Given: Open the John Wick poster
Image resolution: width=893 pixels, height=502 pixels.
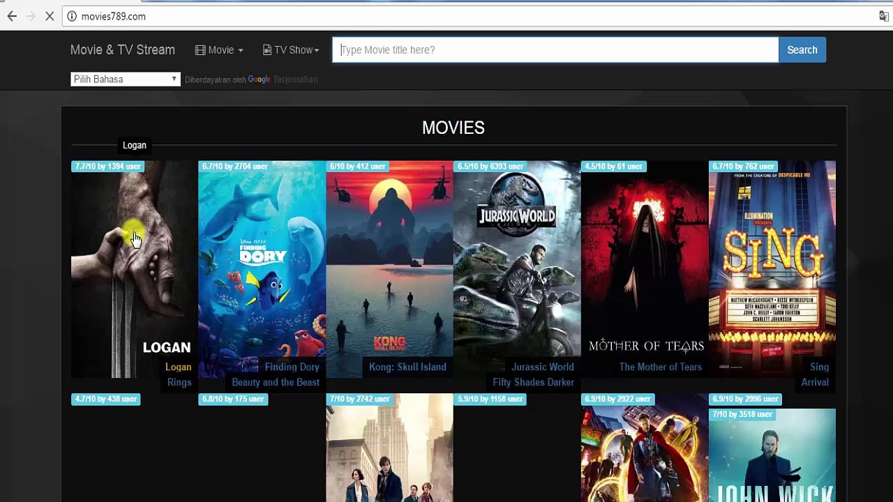Looking at the screenshot, I should (x=772, y=455).
